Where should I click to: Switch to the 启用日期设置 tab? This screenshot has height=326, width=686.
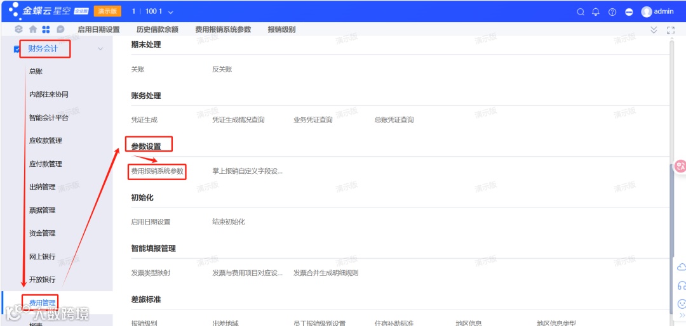[98, 30]
